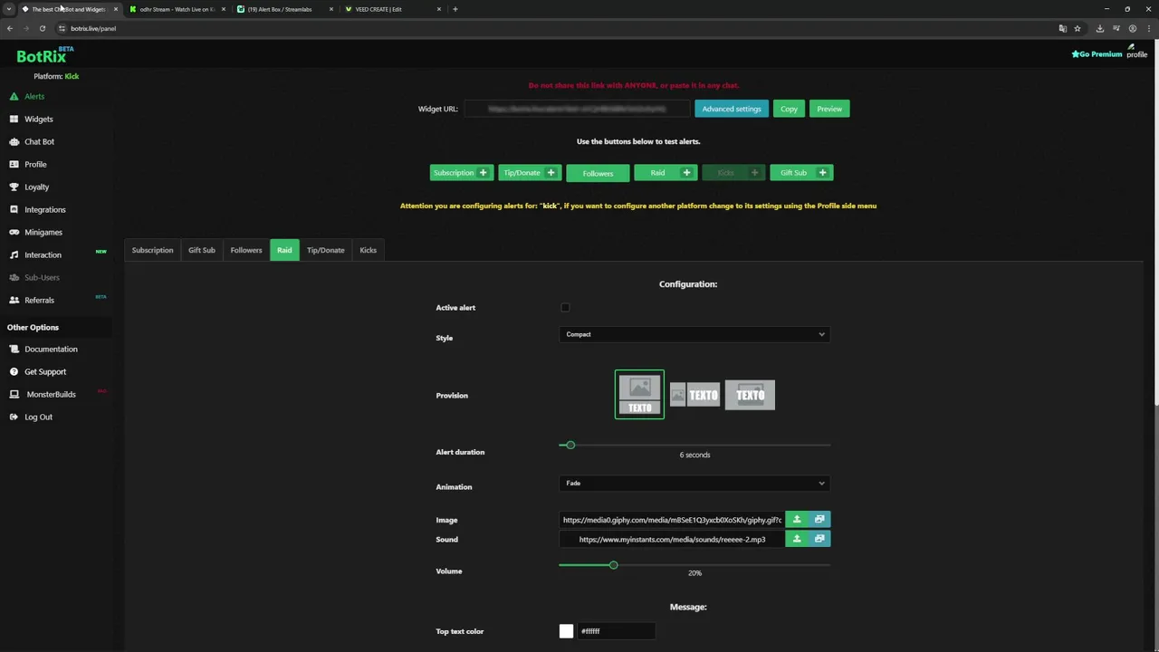Edit the #ffffff hex color field
The image size is (1159, 652).
pos(616,631)
